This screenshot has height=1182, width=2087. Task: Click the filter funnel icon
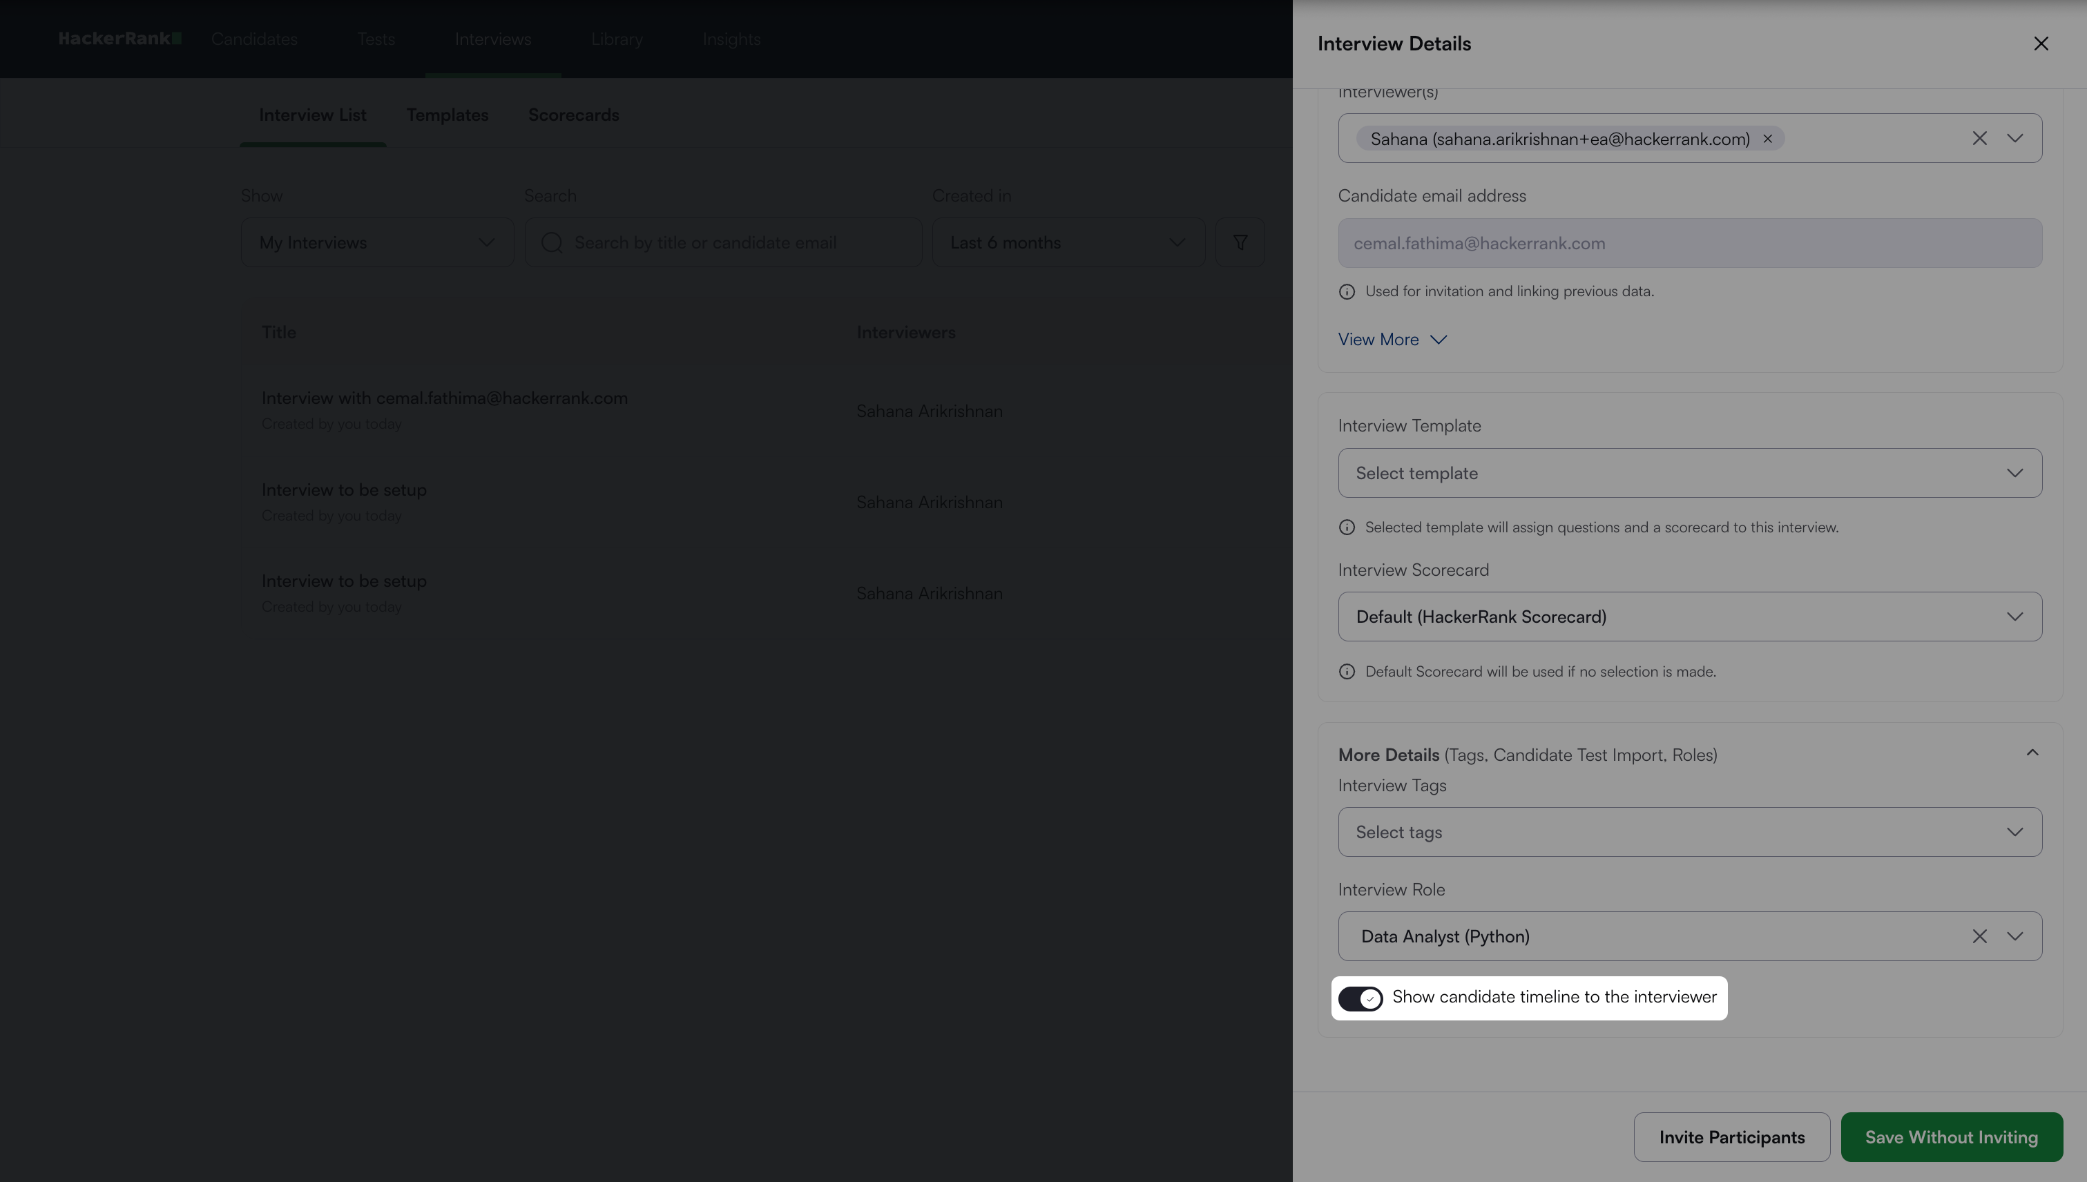pos(1239,243)
